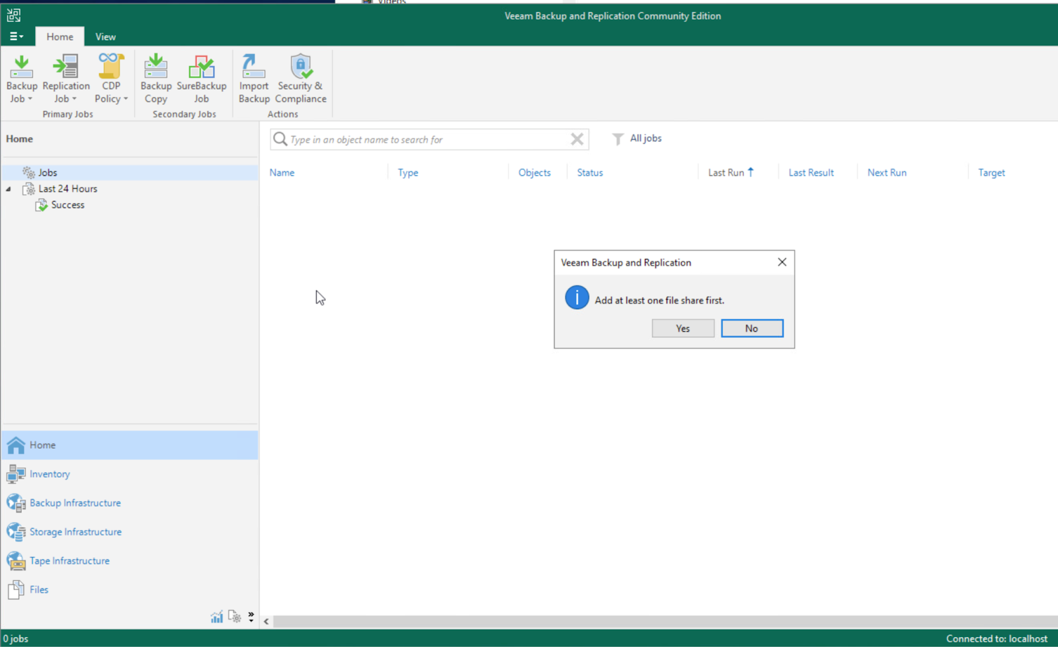This screenshot has height=647, width=1058.
Task: Clear the search box with X
Action: point(577,139)
